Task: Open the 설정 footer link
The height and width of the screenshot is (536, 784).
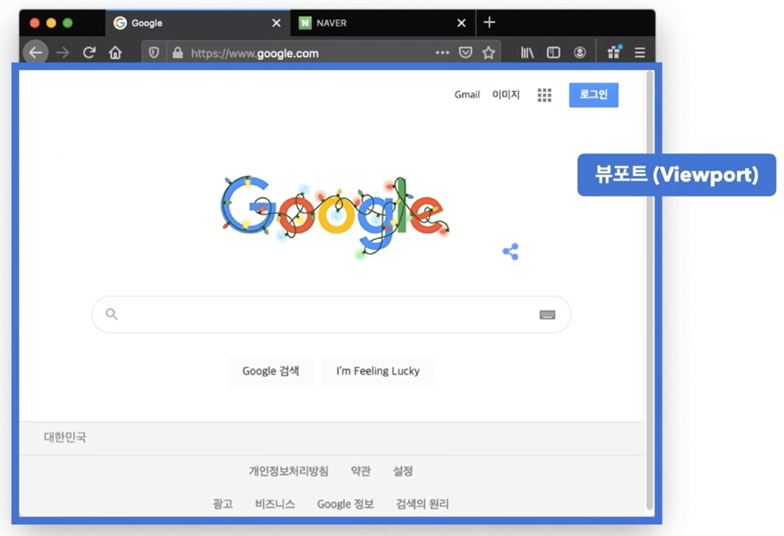Action: pos(403,471)
